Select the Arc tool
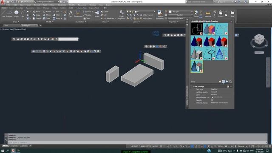 coord(23,14)
